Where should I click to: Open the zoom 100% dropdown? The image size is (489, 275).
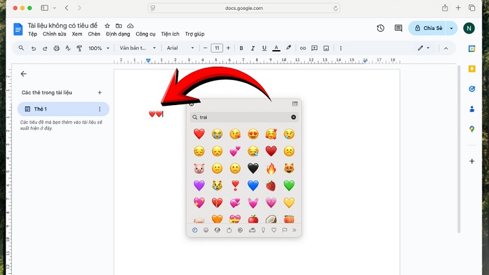98,48
